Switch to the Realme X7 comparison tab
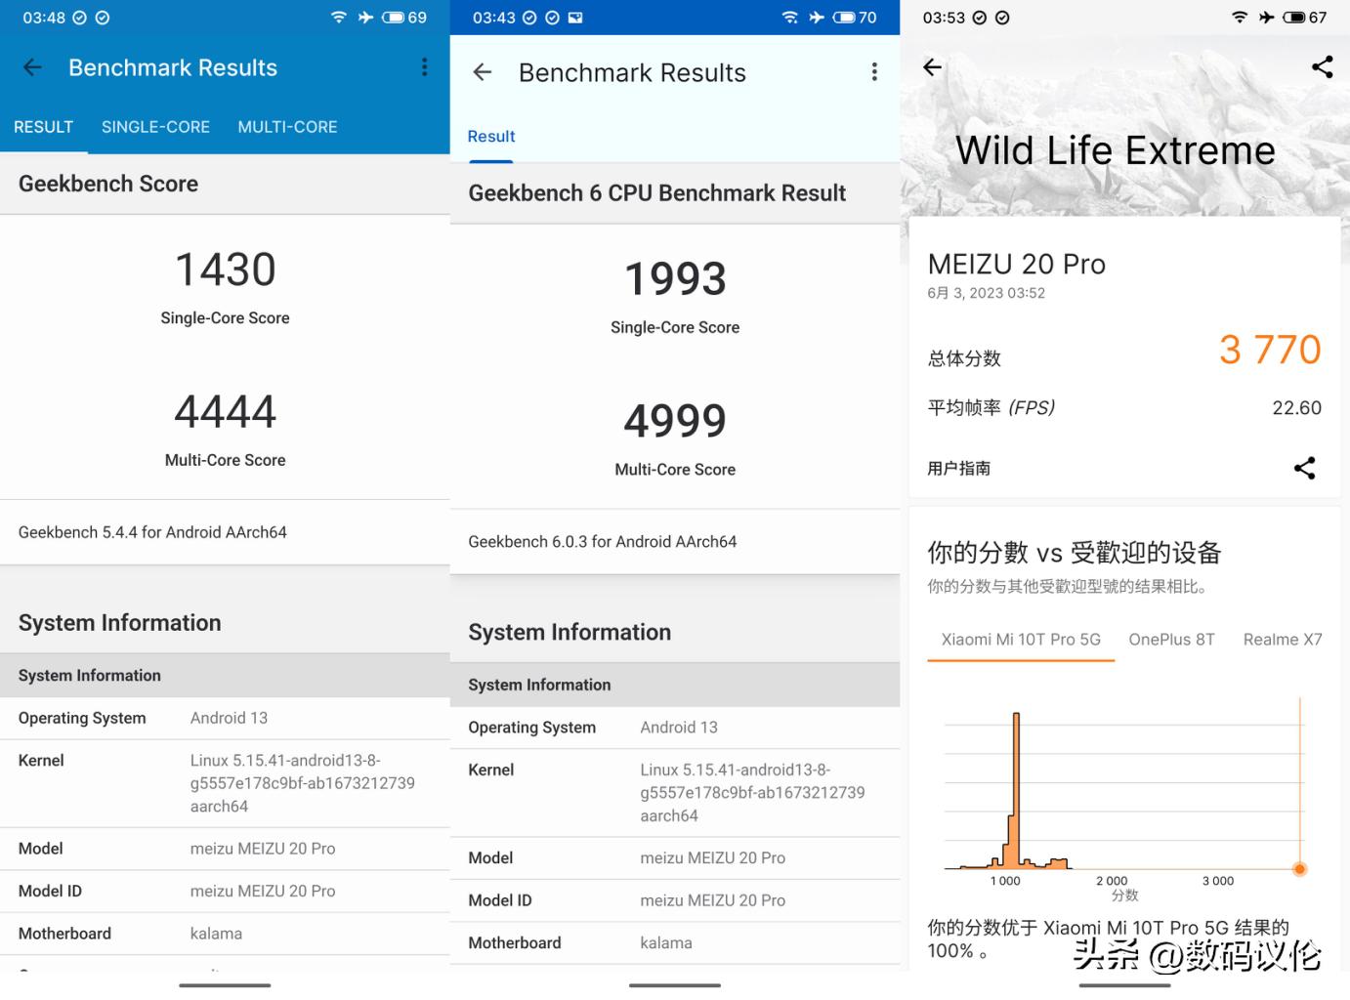The image size is (1350, 1000). [x=1283, y=640]
